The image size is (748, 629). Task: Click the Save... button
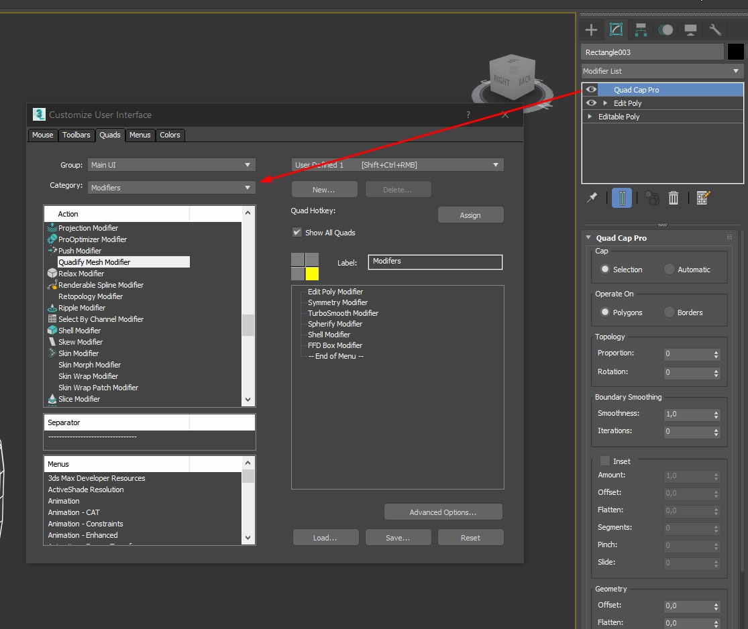click(x=398, y=537)
